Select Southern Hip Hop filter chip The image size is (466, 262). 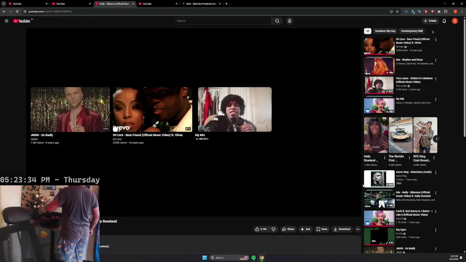[385, 31]
